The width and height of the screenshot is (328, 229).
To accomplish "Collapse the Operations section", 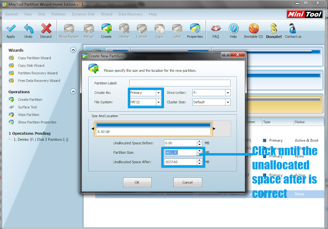I will (73, 92).
